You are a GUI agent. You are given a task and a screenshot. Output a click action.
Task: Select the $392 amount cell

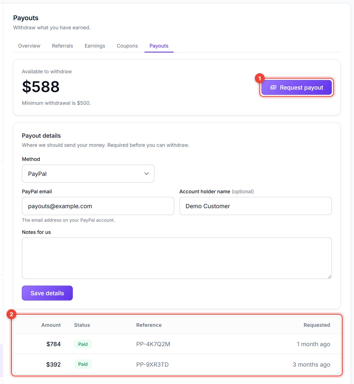(54, 364)
